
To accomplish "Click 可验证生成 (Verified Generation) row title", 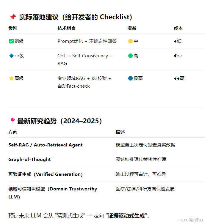I will click(46, 174).
